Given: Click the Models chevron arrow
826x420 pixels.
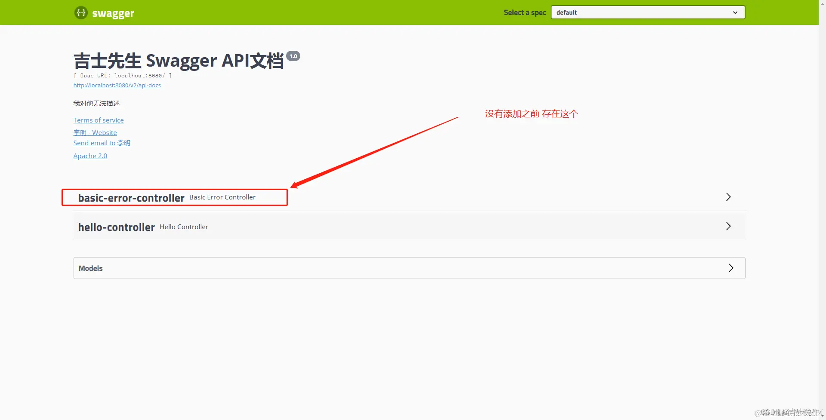Looking at the screenshot, I should [731, 268].
